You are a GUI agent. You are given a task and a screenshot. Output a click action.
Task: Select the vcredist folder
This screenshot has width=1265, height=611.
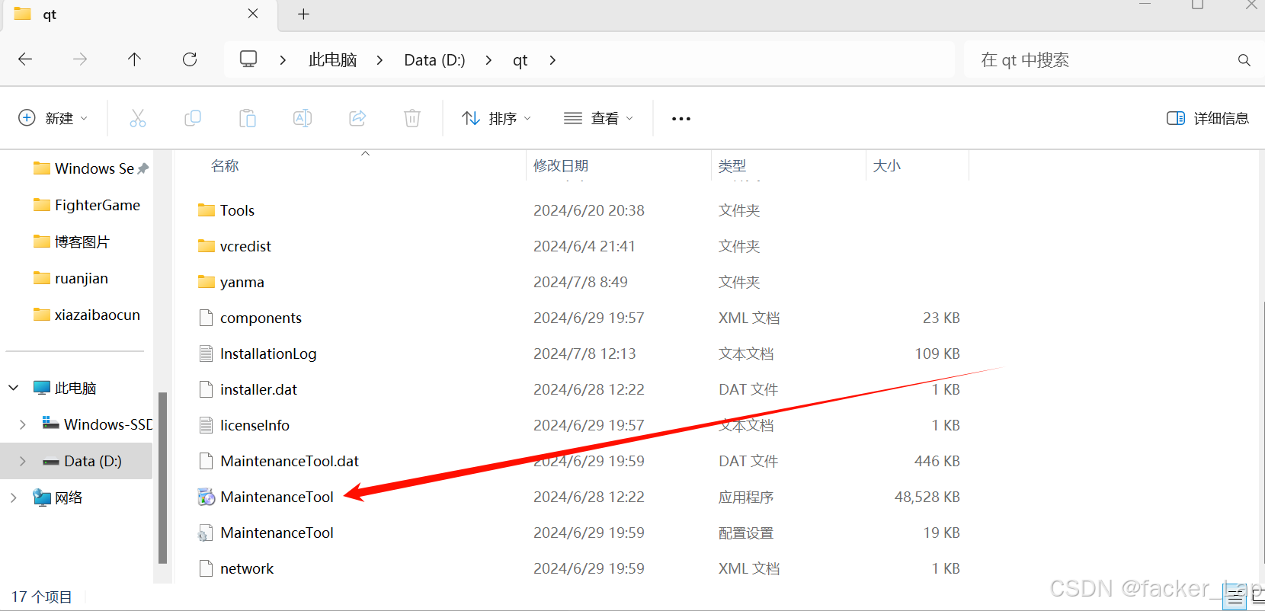tap(245, 246)
